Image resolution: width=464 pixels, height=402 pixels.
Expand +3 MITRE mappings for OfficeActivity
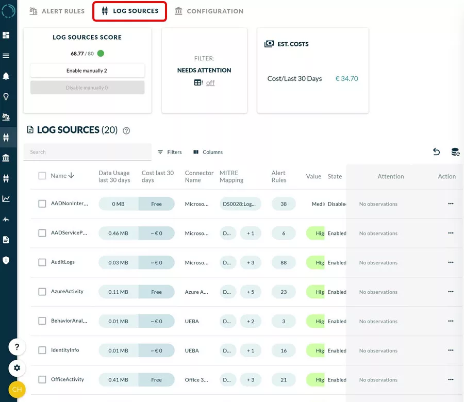[251, 379]
